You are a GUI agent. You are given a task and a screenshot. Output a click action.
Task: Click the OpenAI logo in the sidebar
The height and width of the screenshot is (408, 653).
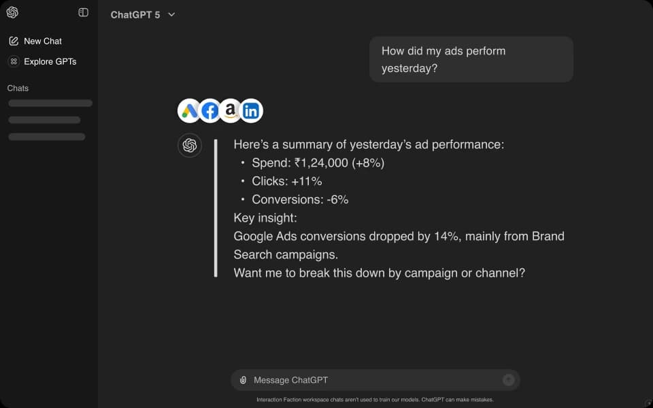click(x=14, y=12)
